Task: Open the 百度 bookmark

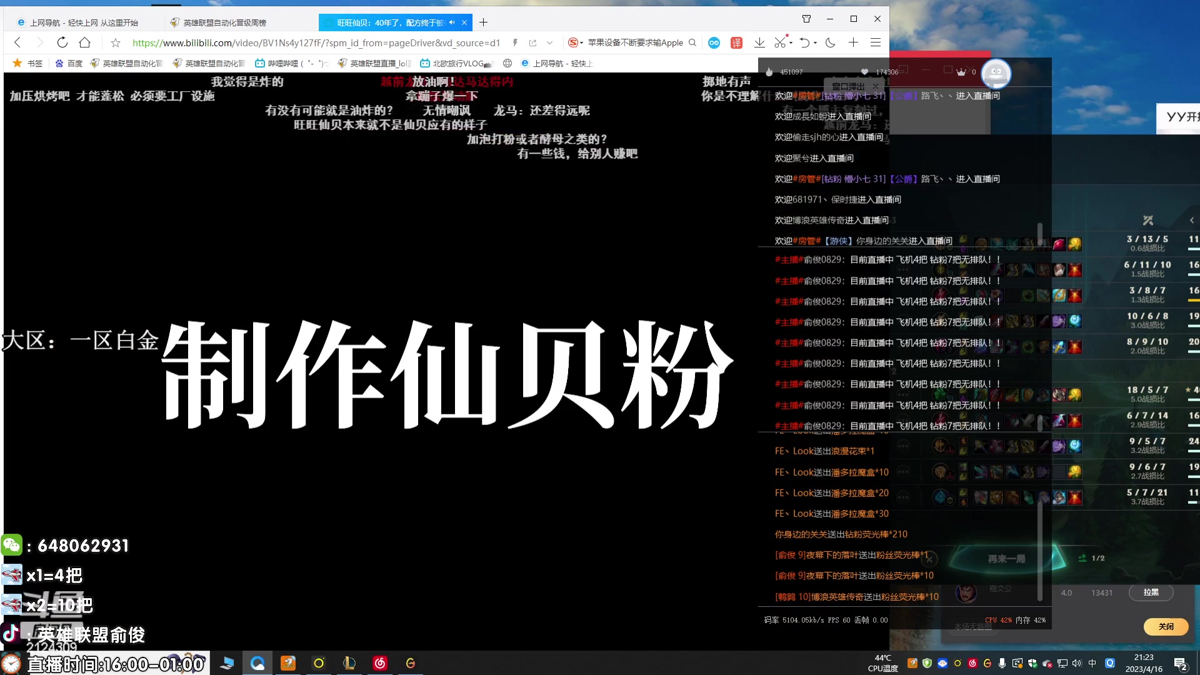Action: 69,63
